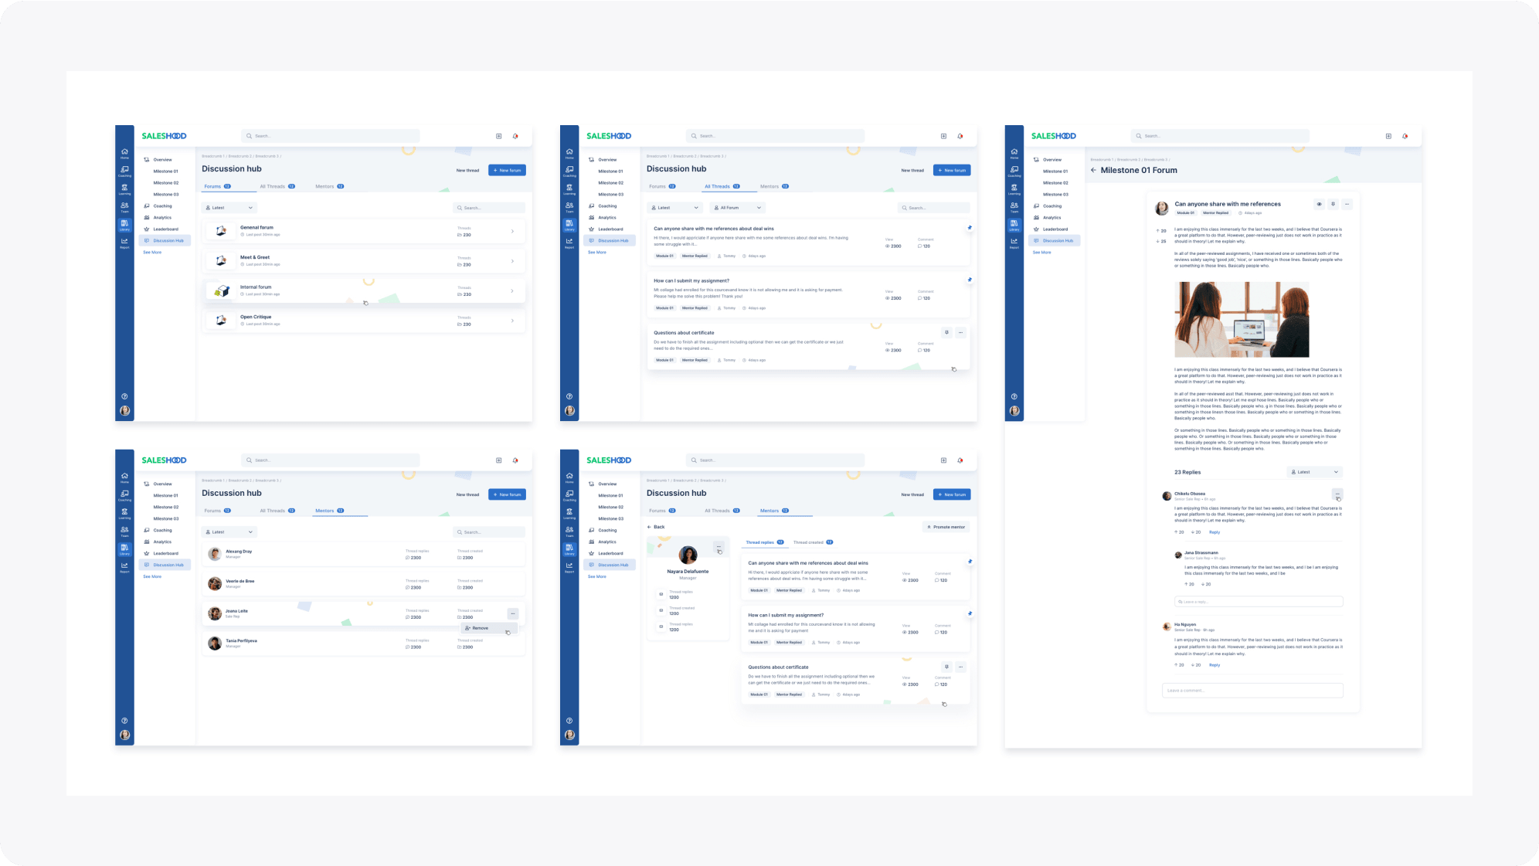Screen dimensions: 1539x866
Task: Open Alexang Dray mentor row
Action: [363, 554]
